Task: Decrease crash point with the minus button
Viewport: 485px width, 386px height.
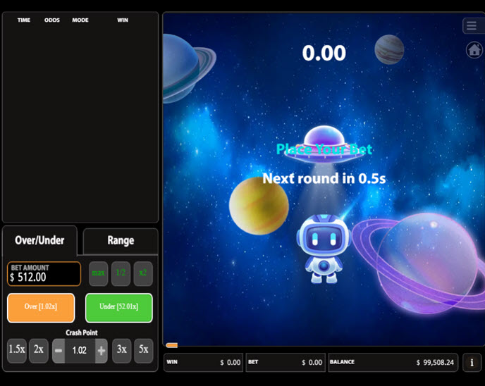Action: (x=59, y=351)
